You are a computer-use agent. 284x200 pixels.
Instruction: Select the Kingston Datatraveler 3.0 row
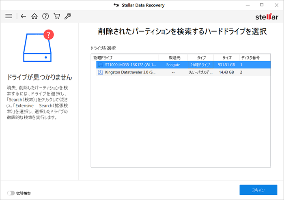coord(183,72)
